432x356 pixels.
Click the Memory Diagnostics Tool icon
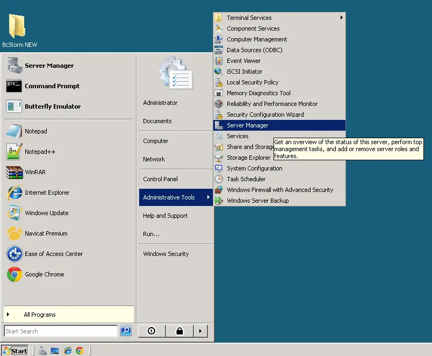coord(219,93)
